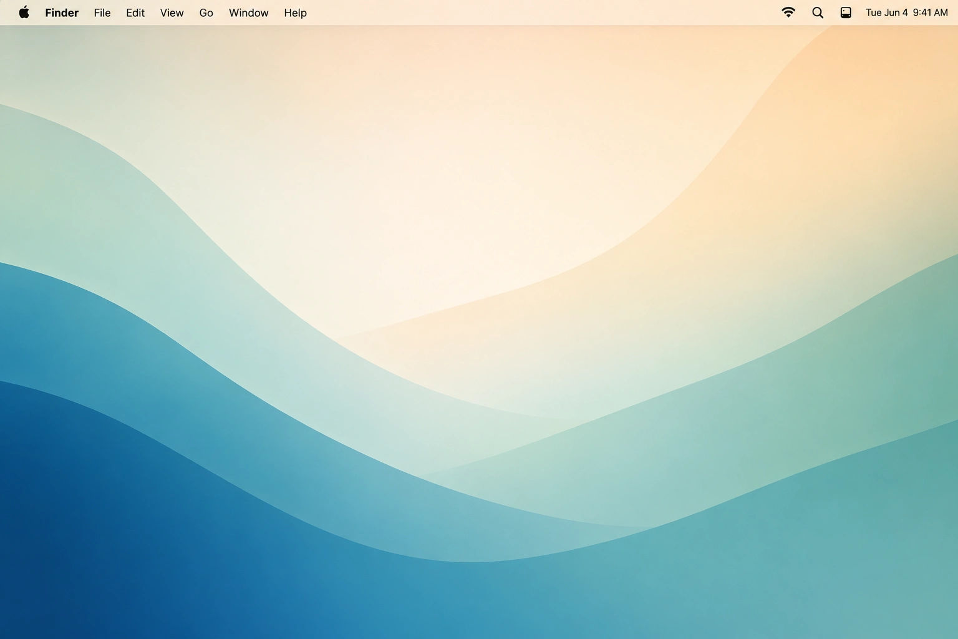Viewport: 958px width, 639px height.
Task: Open the File menu
Action: click(102, 12)
